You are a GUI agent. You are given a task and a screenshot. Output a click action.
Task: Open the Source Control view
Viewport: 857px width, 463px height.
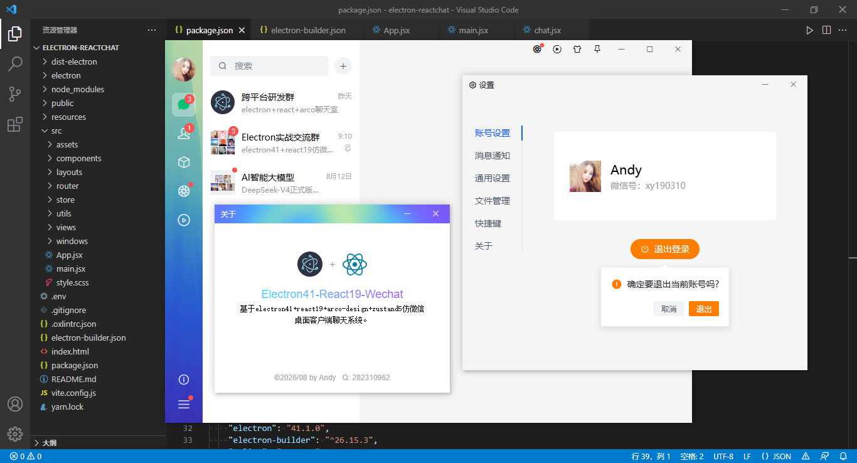(x=15, y=94)
